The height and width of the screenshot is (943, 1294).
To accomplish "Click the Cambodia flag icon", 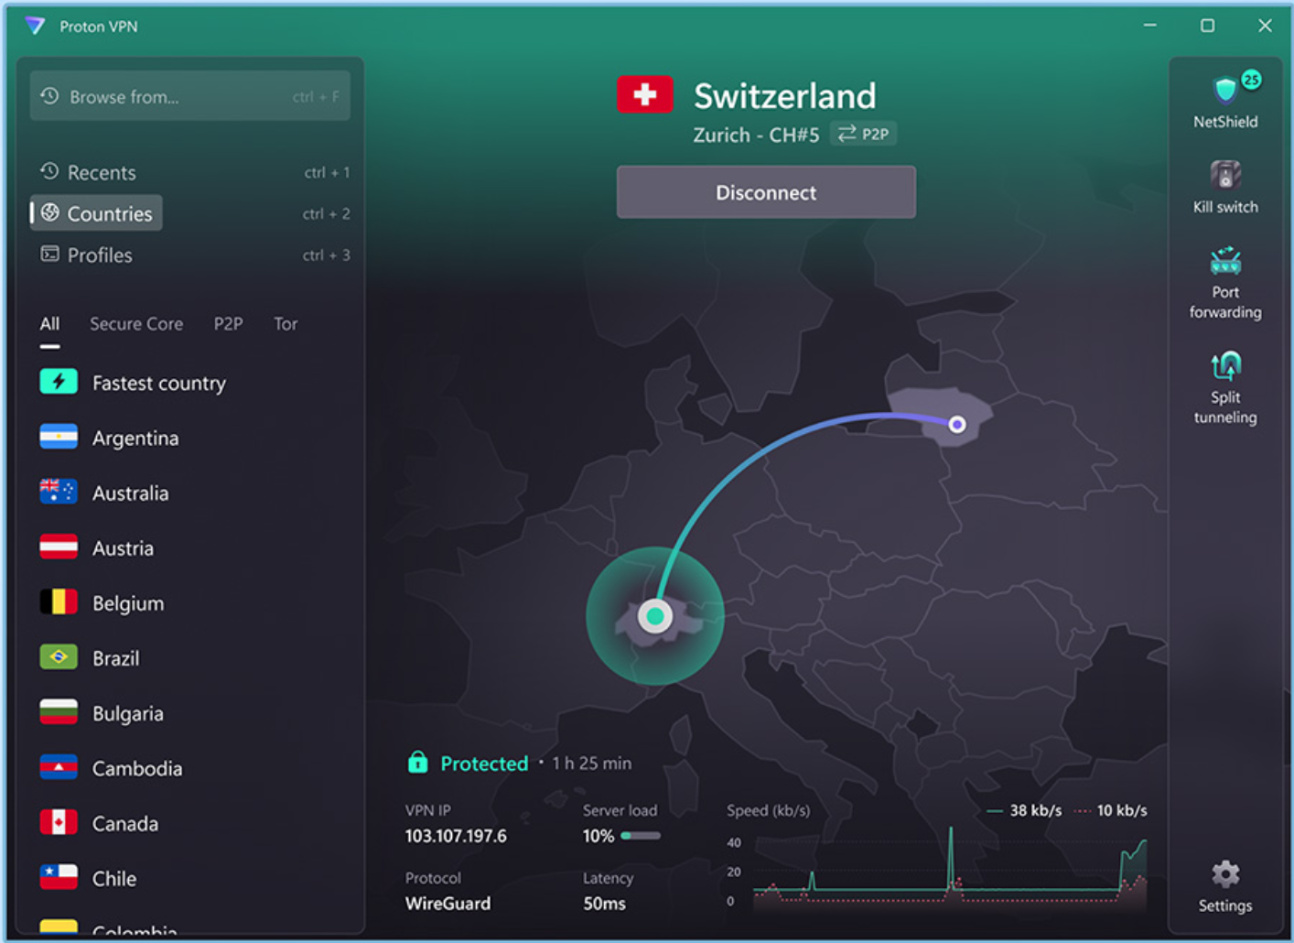I will (x=59, y=766).
